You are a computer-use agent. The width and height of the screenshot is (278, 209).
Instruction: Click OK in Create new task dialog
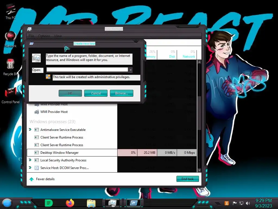(70, 93)
